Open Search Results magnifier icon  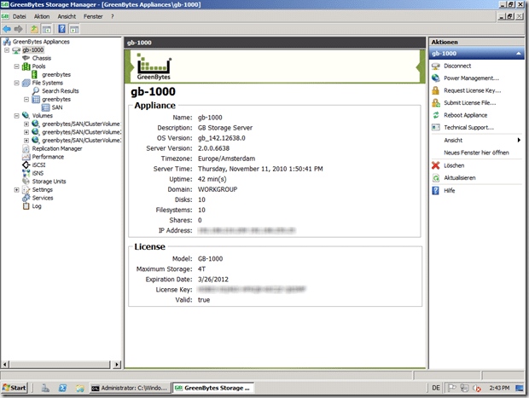pos(36,90)
